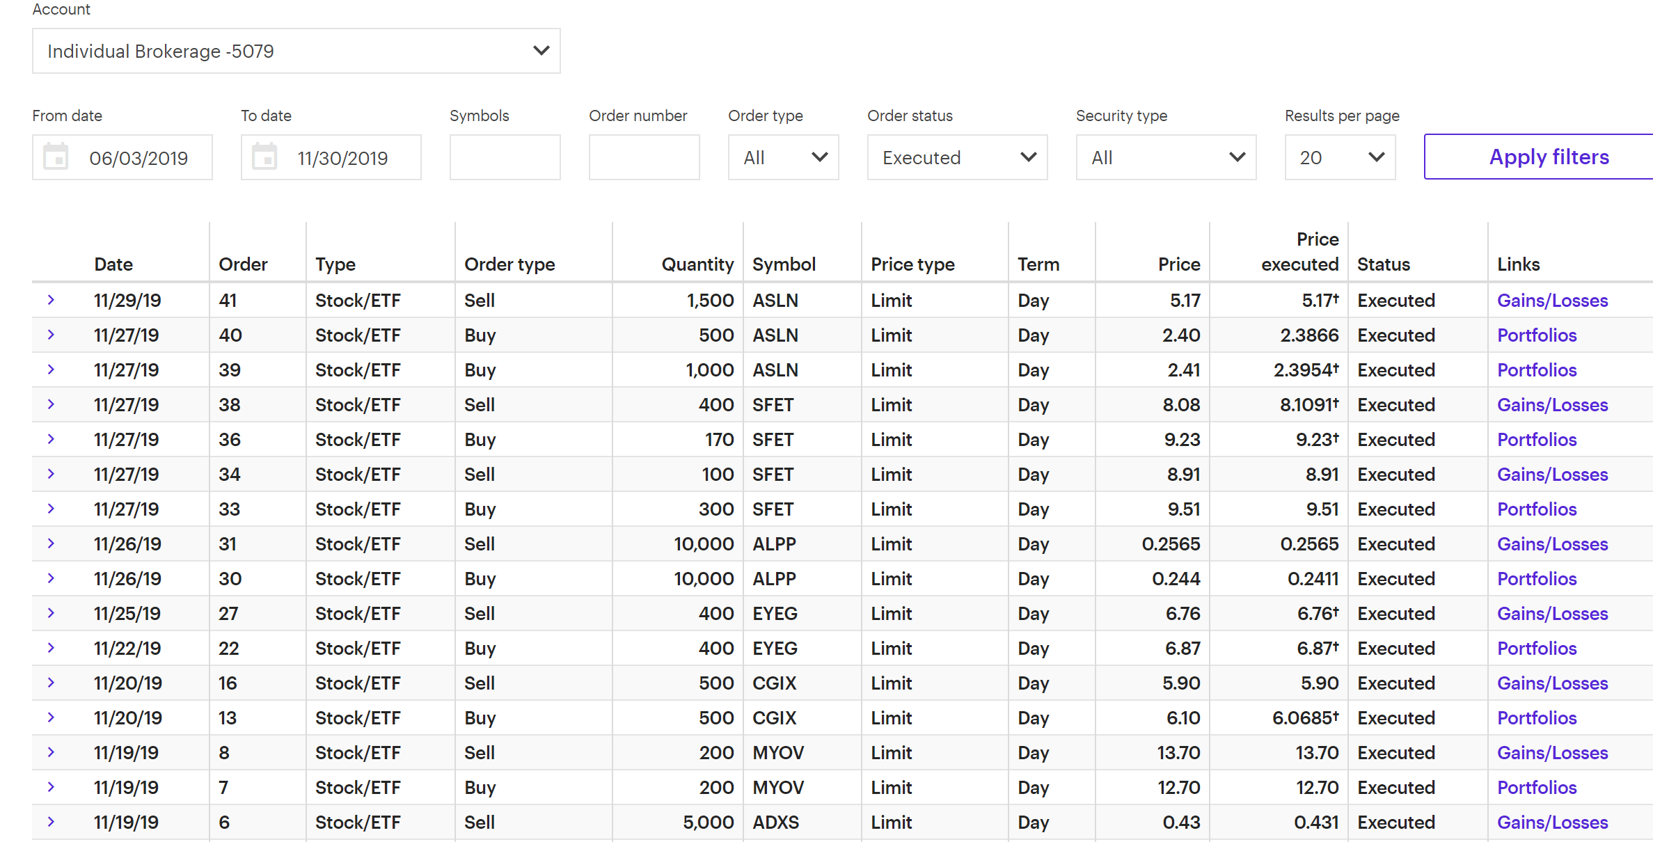The height and width of the screenshot is (842, 1653).
Task: Open the Order type dropdown
Action: (x=783, y=157)
